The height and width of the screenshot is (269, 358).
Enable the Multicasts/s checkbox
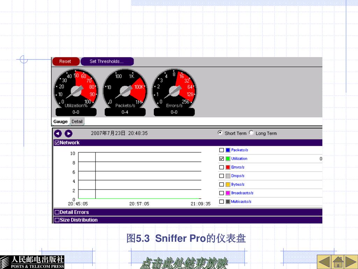[x=221, y=201]
